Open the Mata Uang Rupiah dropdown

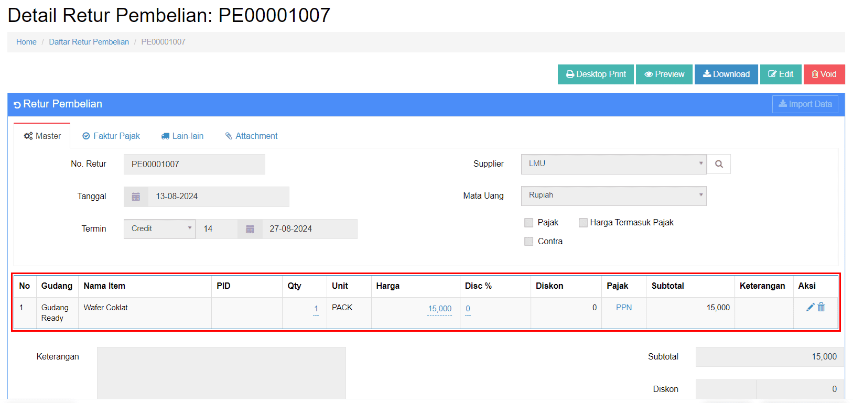click(614, 195)
